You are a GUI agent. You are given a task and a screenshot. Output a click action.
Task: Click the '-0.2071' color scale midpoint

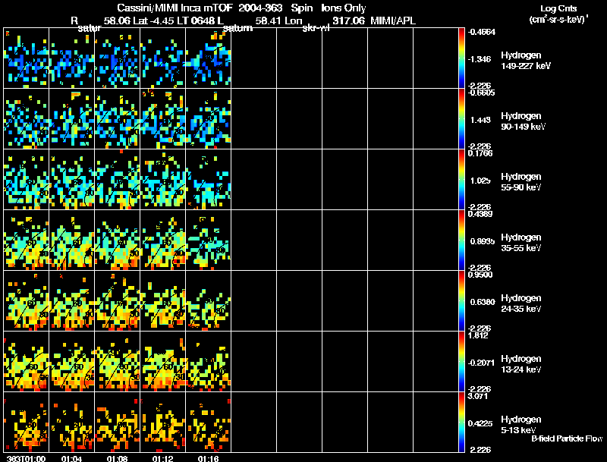coord(481,363)
